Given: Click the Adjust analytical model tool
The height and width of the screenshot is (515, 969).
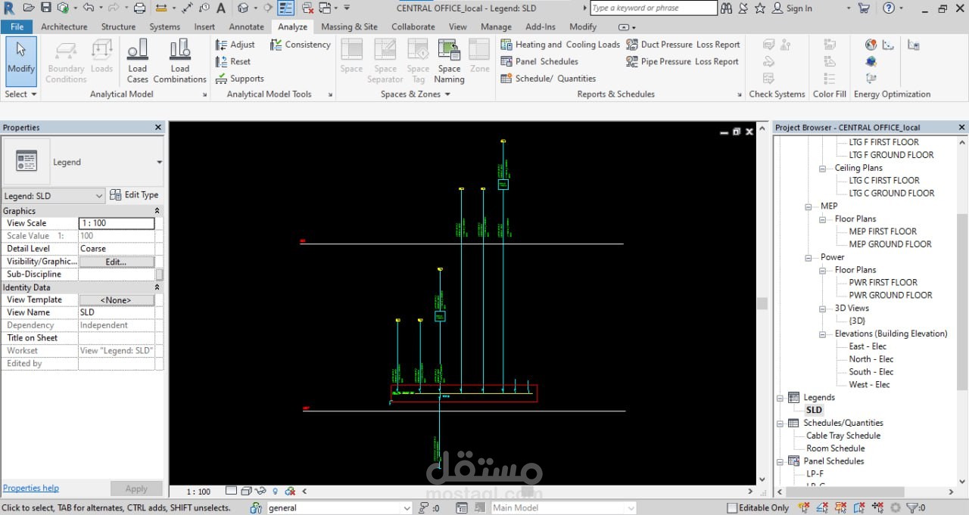Looking at the screenshot, I should (x=235, y=45).
